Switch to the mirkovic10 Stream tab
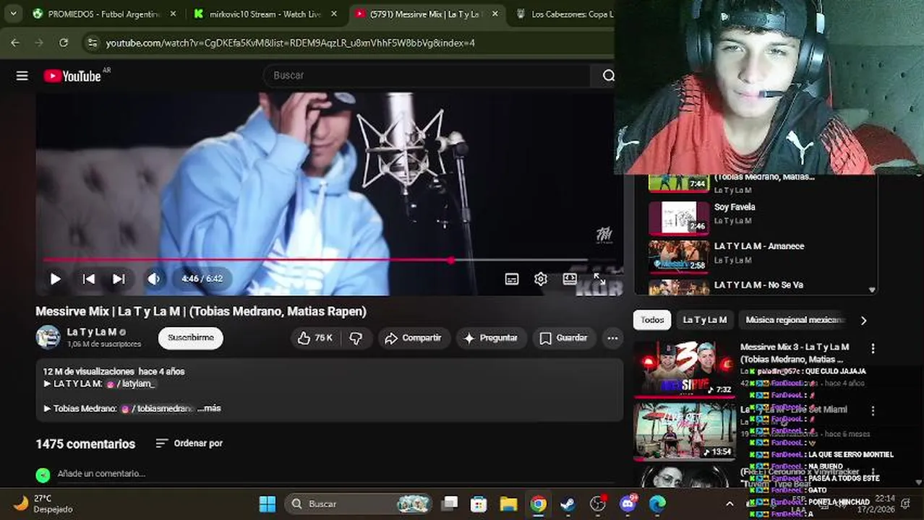 (x=265, y=14)
